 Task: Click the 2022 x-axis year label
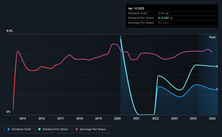coord(155,118)
